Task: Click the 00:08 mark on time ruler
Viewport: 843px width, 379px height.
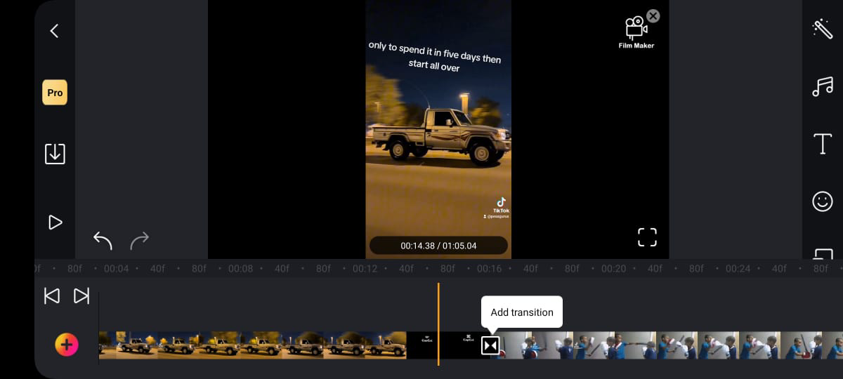Action: [x=240, y=268]
